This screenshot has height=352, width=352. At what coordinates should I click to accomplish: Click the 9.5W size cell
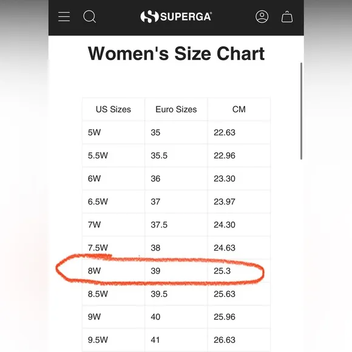coord(113,340)
